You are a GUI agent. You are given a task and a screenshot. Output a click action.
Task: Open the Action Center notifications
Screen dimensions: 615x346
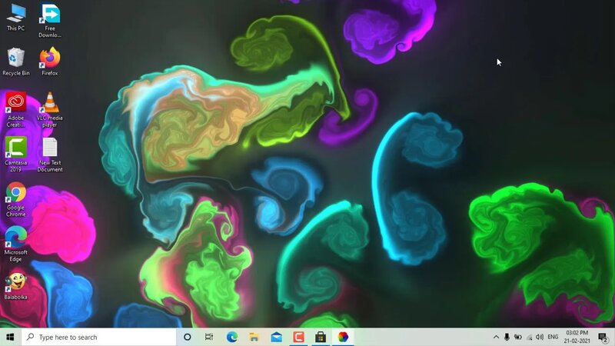click(603, 337)
